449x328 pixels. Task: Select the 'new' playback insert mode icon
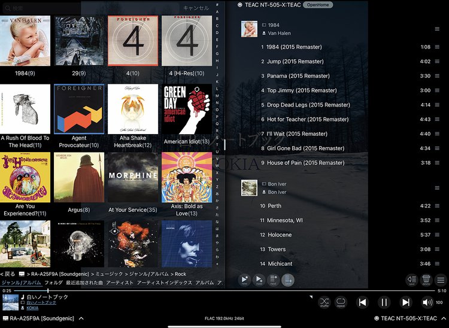244,280
